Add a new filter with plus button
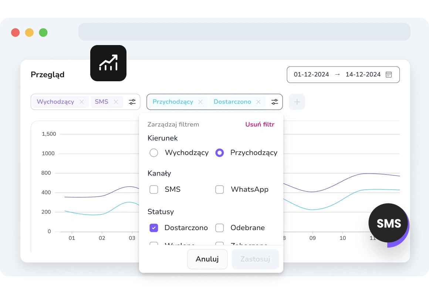The width and height of the screenshot is (429, 294). coord(297,102)
